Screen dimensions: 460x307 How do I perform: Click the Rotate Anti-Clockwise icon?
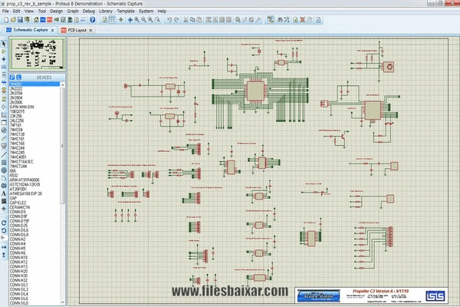pos(4,230)
